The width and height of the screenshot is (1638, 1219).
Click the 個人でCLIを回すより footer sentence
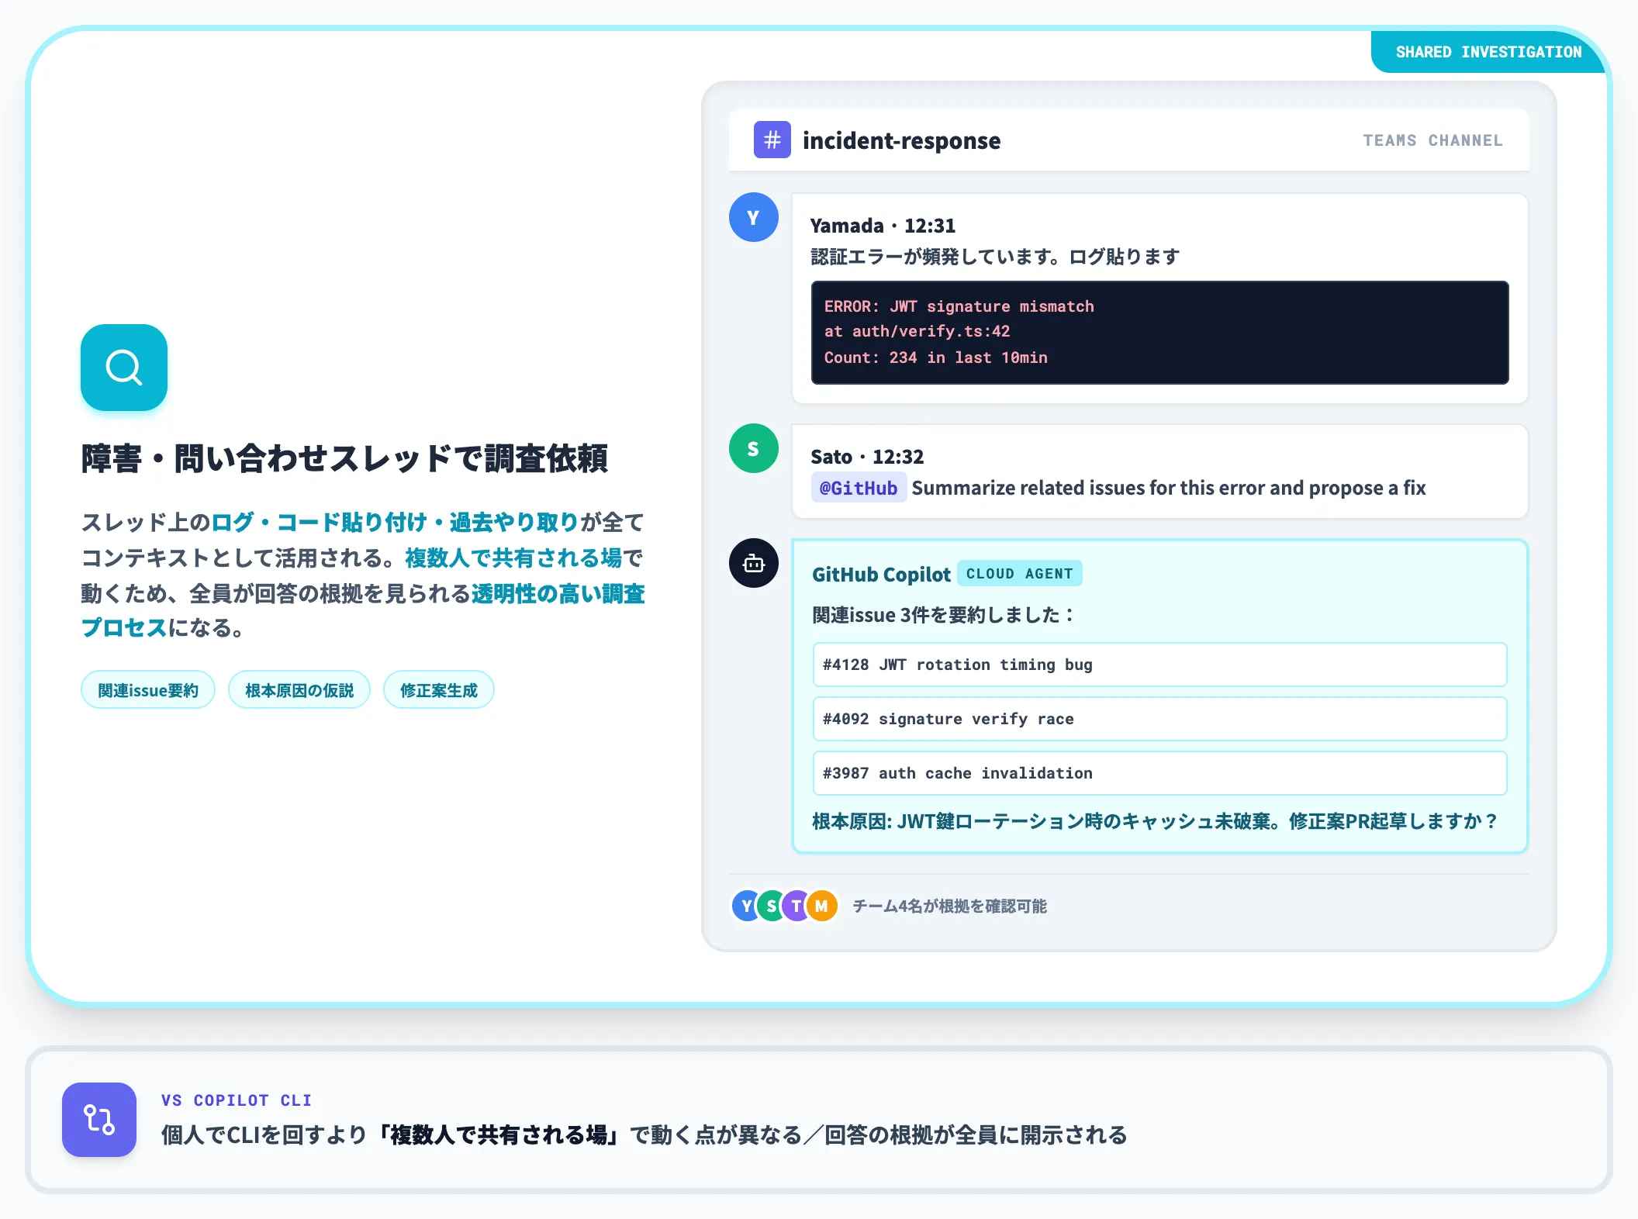pos(644,1134)
